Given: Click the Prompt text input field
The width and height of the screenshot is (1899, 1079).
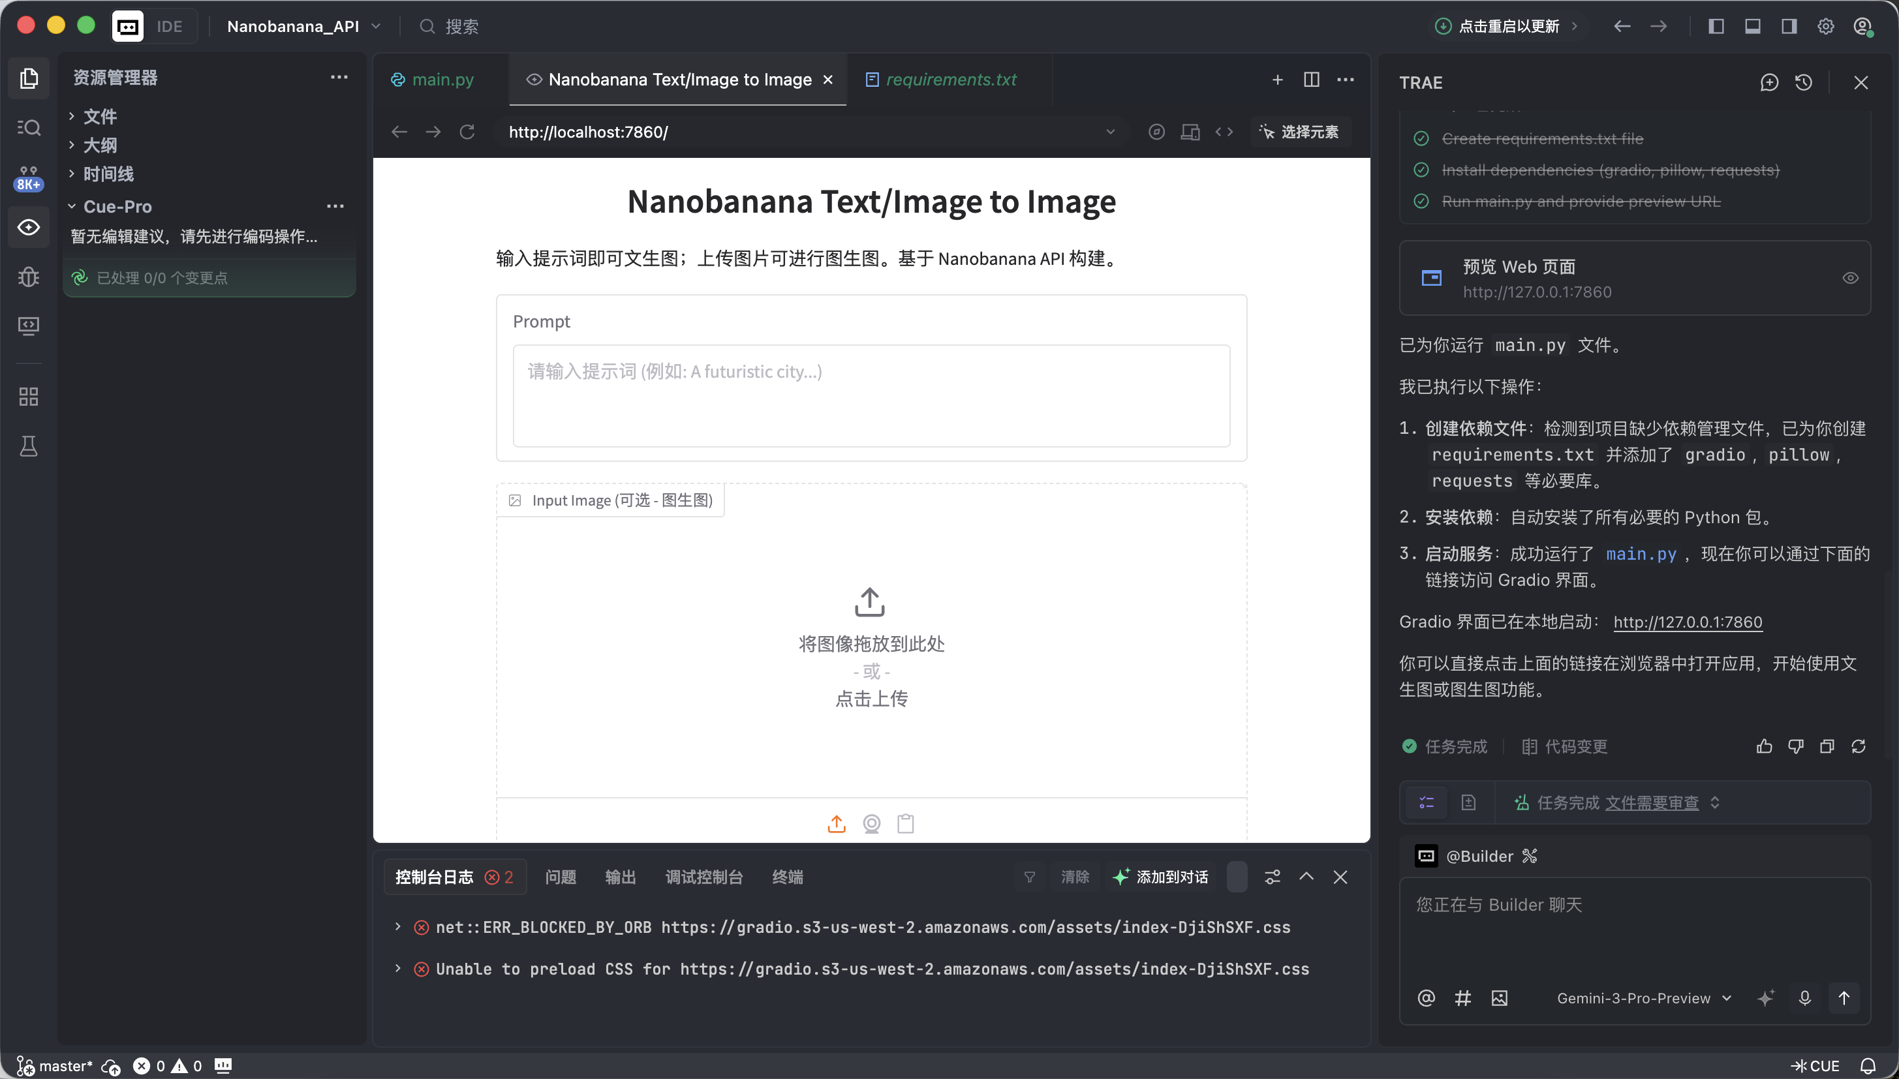Looking at the screenshot, I should (871, 395).
